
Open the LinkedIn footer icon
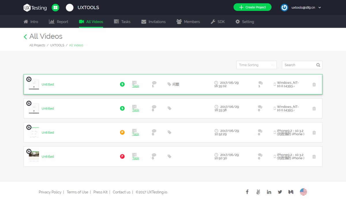pyautogui.click(x=269, y=192)
